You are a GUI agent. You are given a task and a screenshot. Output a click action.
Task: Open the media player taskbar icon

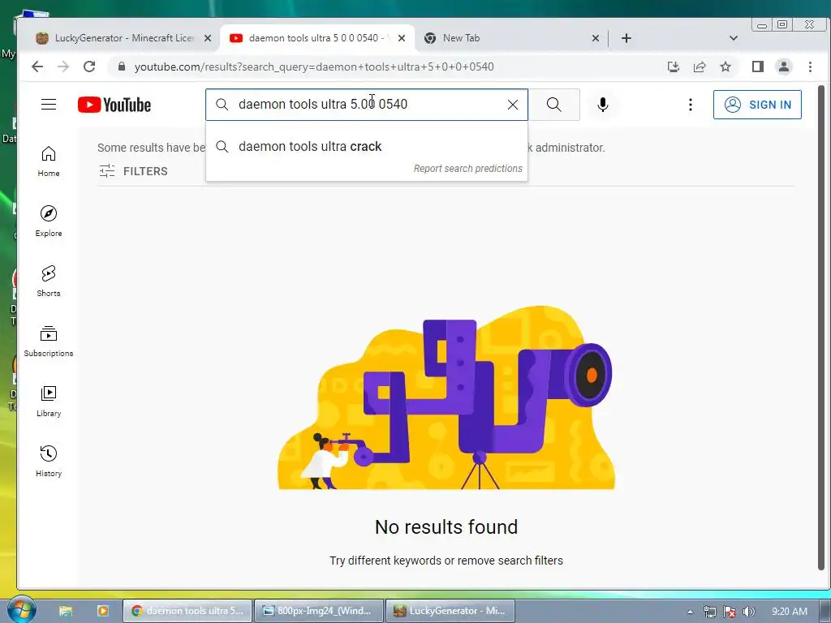pyautogui.click(x=103, y=611)
